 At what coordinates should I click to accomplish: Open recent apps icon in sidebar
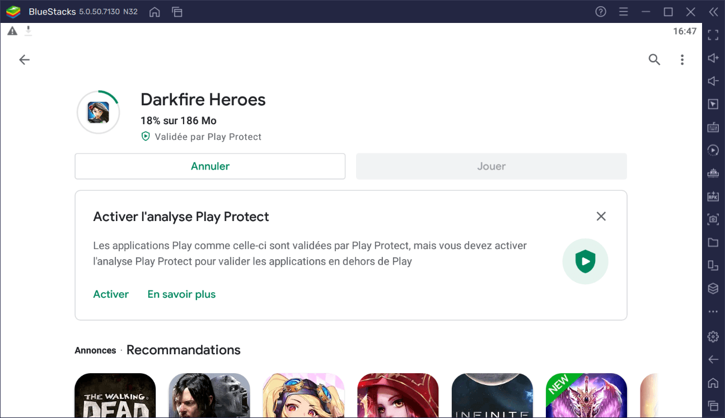713,405
